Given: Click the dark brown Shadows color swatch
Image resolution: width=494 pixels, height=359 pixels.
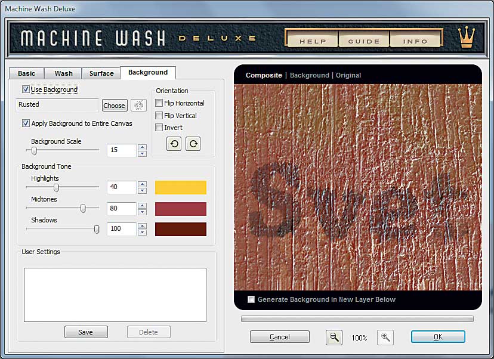Looking at the screenshot, I should 181,229.
